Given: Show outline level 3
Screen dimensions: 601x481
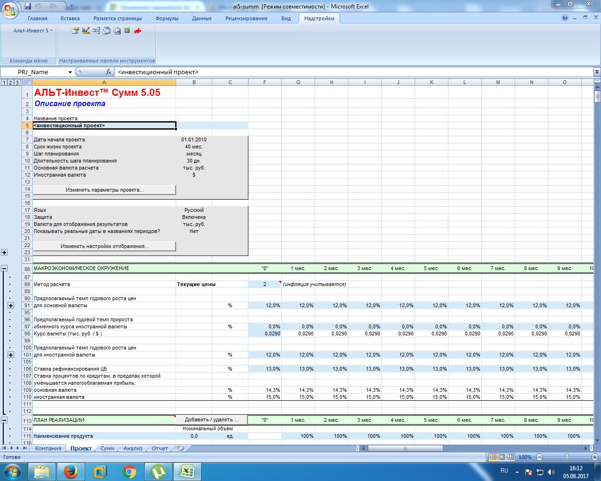Looking at the screenshot, I should [17, 82].
